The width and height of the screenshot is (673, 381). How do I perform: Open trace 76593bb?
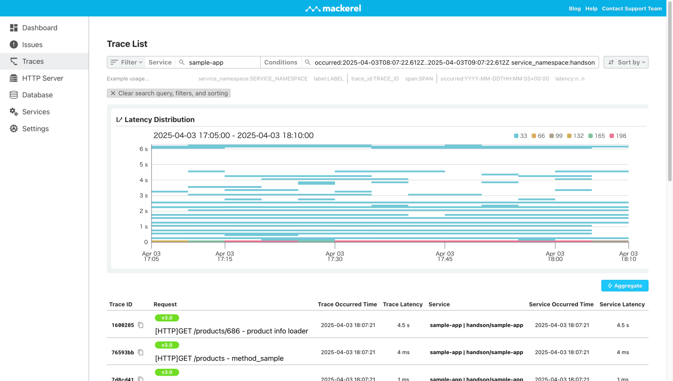[123, 352]
